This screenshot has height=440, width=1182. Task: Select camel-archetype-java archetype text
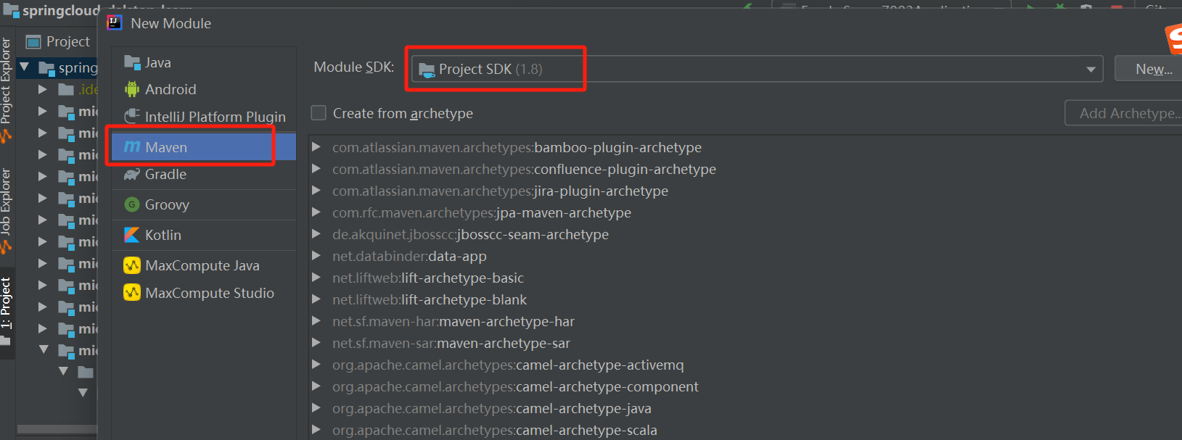click(492, 408)
